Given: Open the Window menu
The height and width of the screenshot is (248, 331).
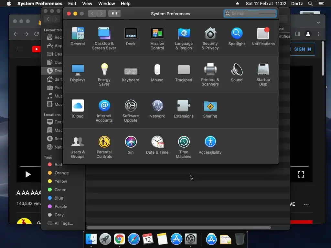Looking at the screenshot, I should coord(106,4).
